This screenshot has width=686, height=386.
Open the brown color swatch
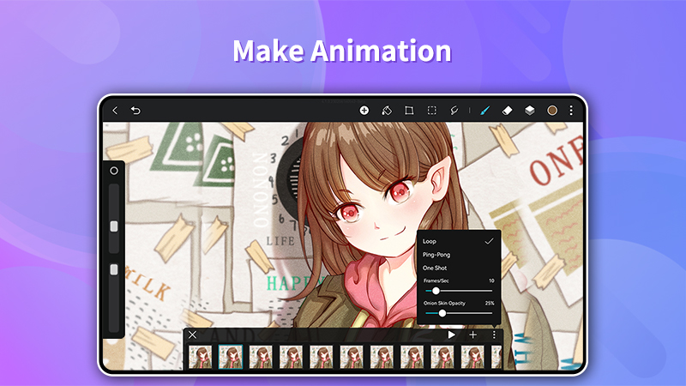[x=552, y=111]
